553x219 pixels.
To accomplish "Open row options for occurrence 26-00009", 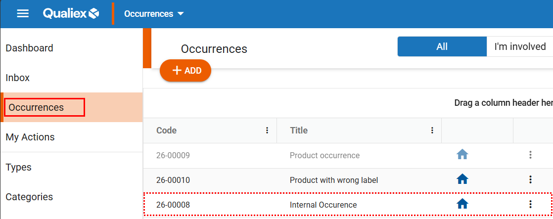I will pos(530,155).
